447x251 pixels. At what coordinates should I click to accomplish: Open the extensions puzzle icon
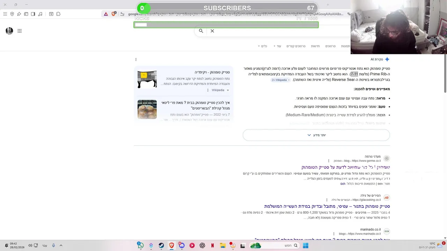coord(58,14)
